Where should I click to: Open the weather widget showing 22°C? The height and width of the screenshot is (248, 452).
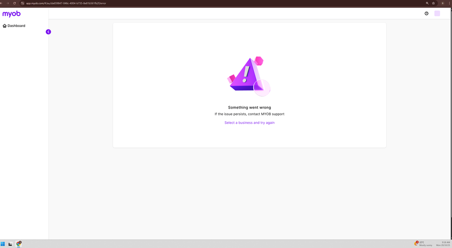[x=423, y=244]
